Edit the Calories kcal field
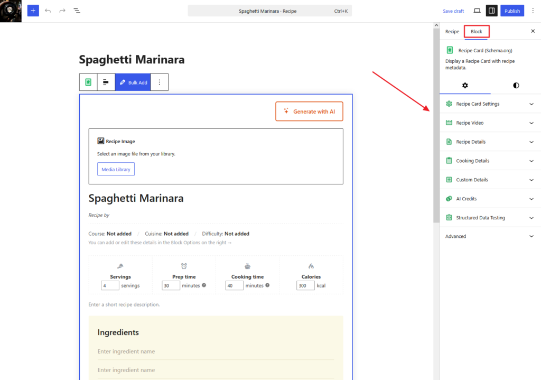This screenshot has width=541, height=380. click(x=305, y=285)
